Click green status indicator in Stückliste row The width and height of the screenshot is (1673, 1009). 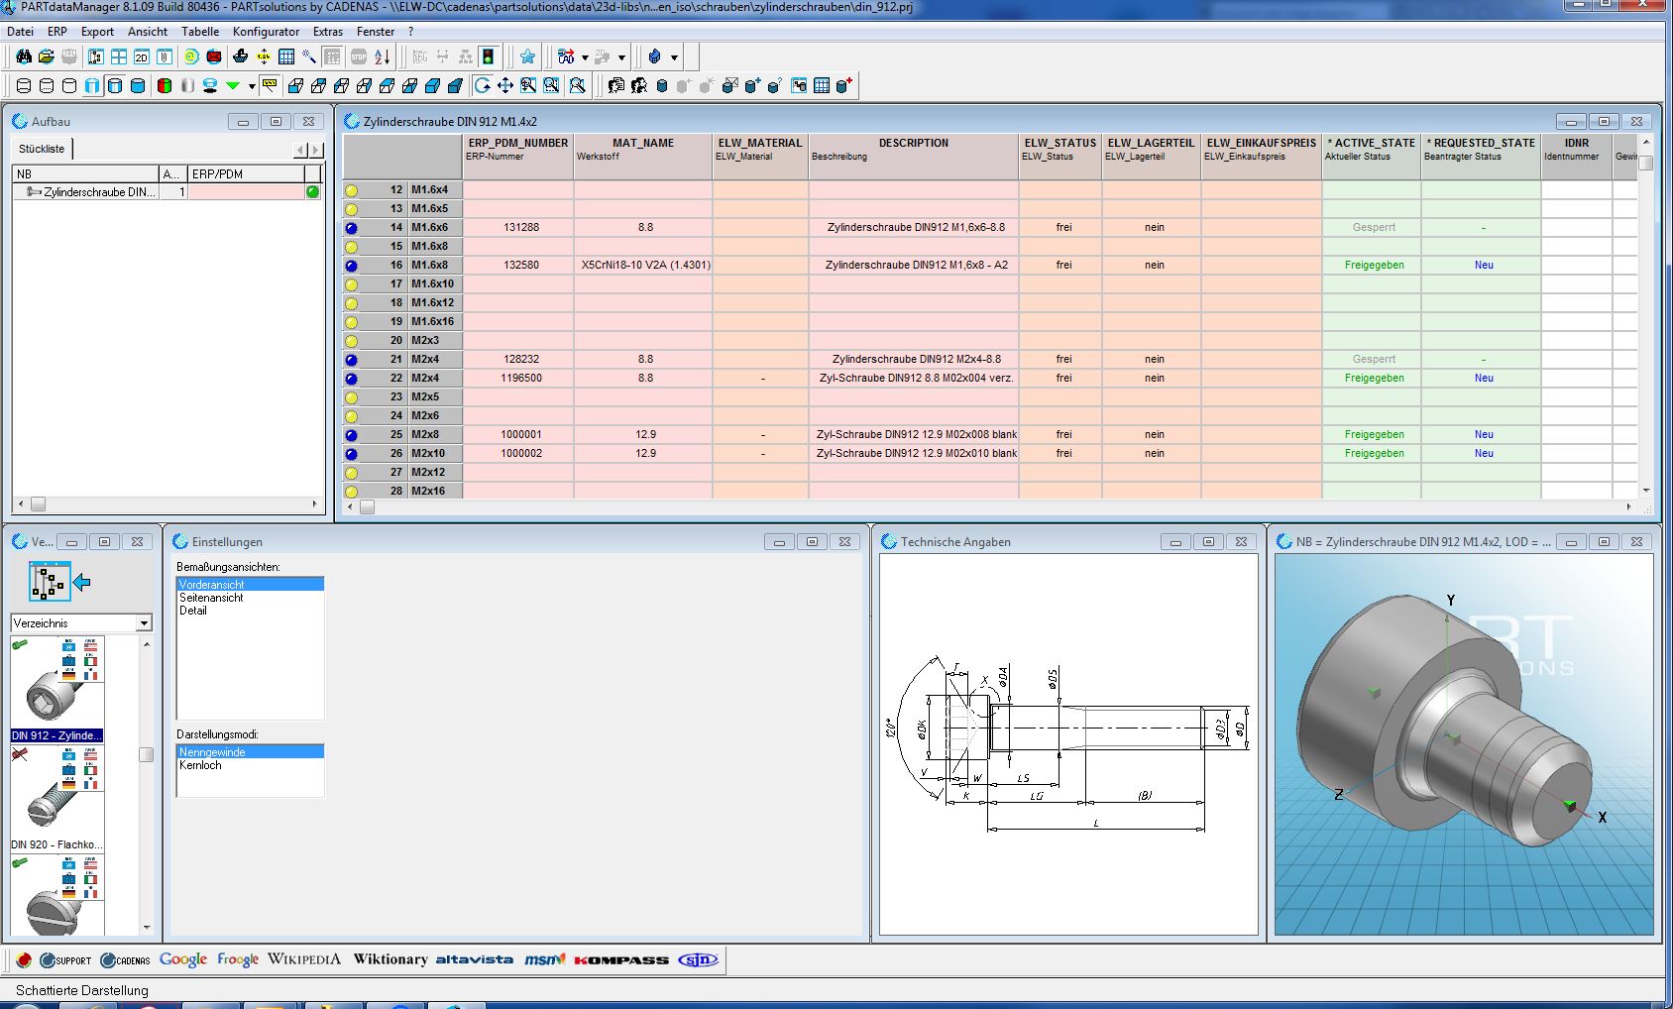tap(313, 192)
